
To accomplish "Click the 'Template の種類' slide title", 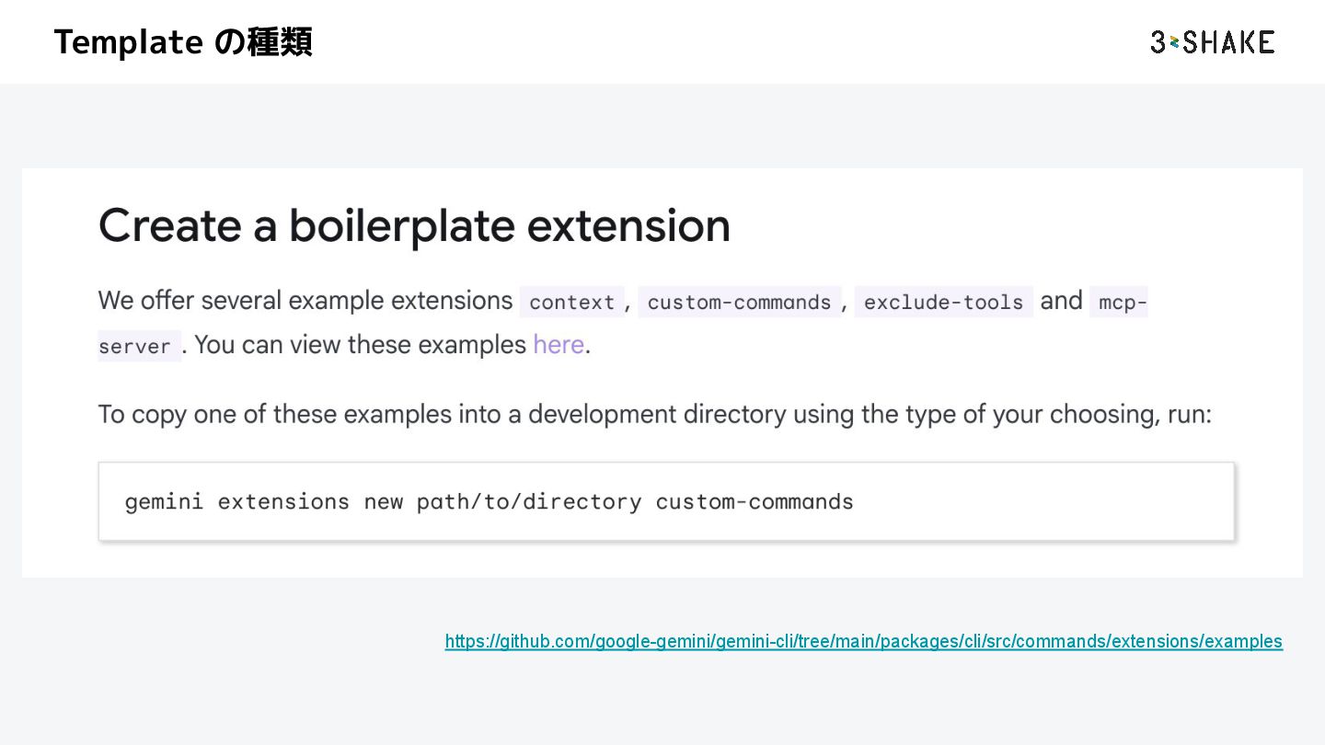I will pos(183,42).
